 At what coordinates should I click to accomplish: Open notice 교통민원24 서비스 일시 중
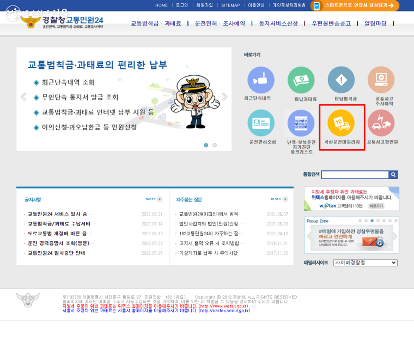[x=60, y=214]
